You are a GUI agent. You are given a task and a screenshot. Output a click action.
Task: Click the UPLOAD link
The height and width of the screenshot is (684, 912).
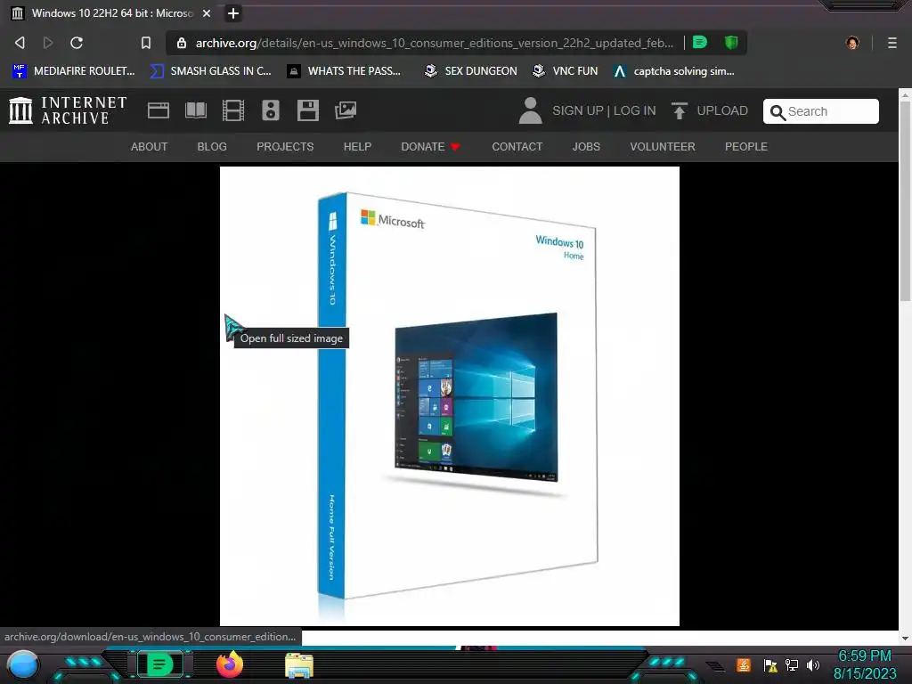(722, 110)
